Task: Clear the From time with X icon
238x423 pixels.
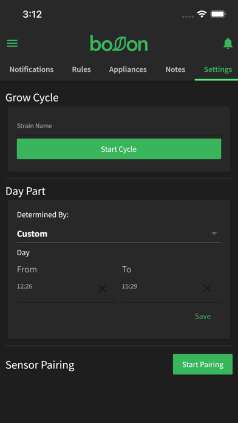Action: (102, 289)
